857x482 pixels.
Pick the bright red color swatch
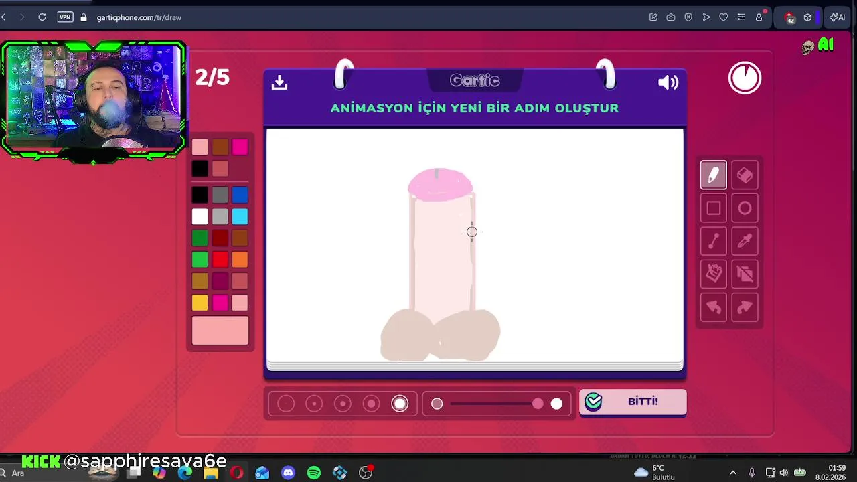pos(220,259)
